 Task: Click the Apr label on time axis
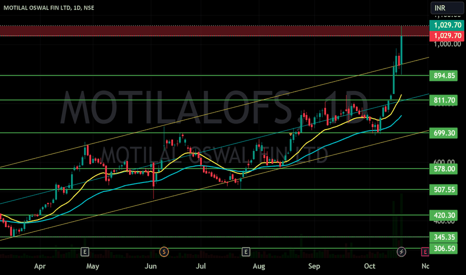point(40,266)
